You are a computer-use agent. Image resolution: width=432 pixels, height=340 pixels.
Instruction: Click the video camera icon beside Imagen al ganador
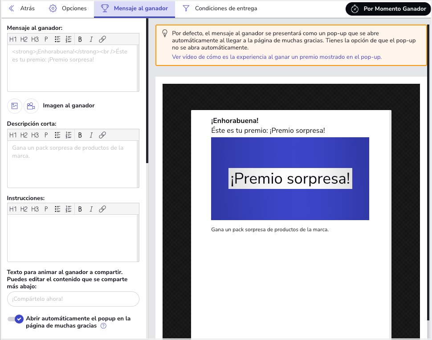pos(31,106)
